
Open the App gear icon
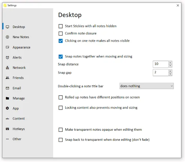point(8,108)
